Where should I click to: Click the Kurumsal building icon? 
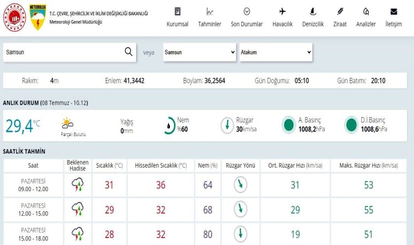coord(177,11)
